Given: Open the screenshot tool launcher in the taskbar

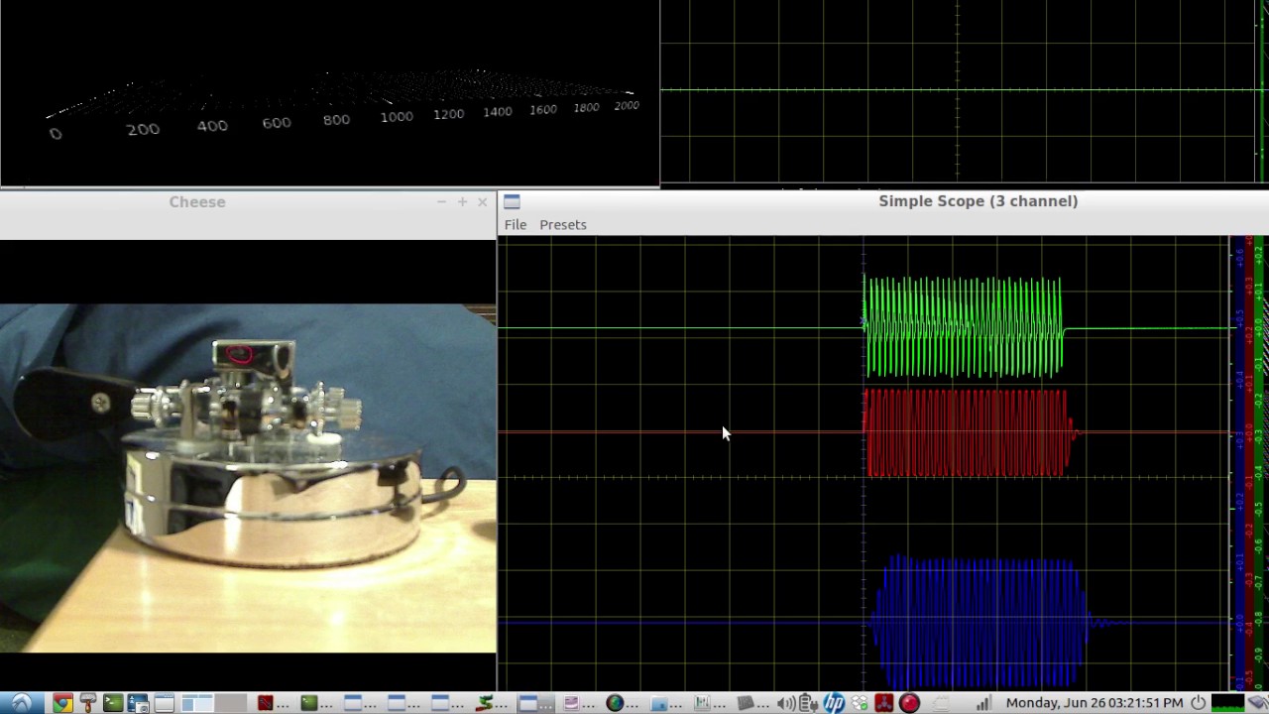Looking at the screenshot, I should pos(138,702).
